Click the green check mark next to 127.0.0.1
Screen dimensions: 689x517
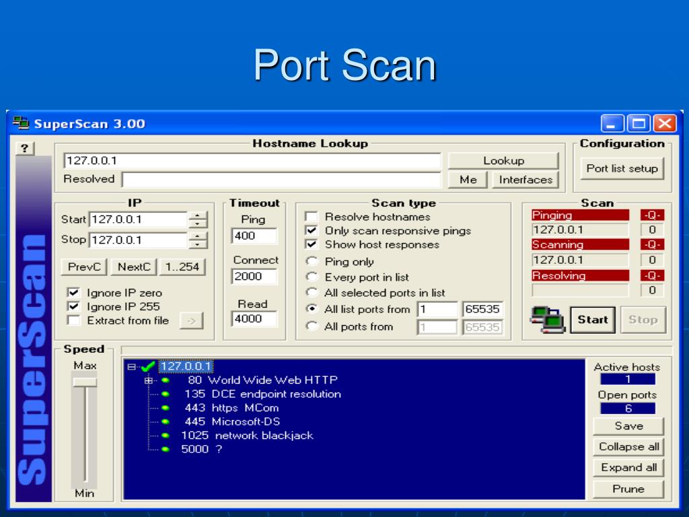(148, 366)
